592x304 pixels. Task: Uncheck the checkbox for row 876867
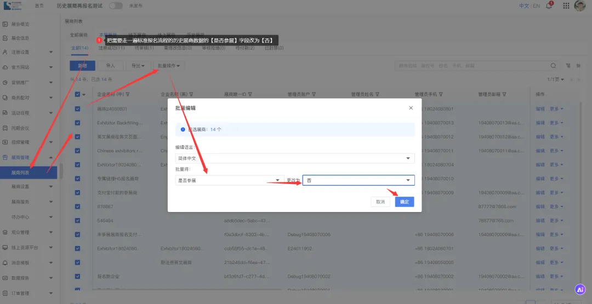77,207
